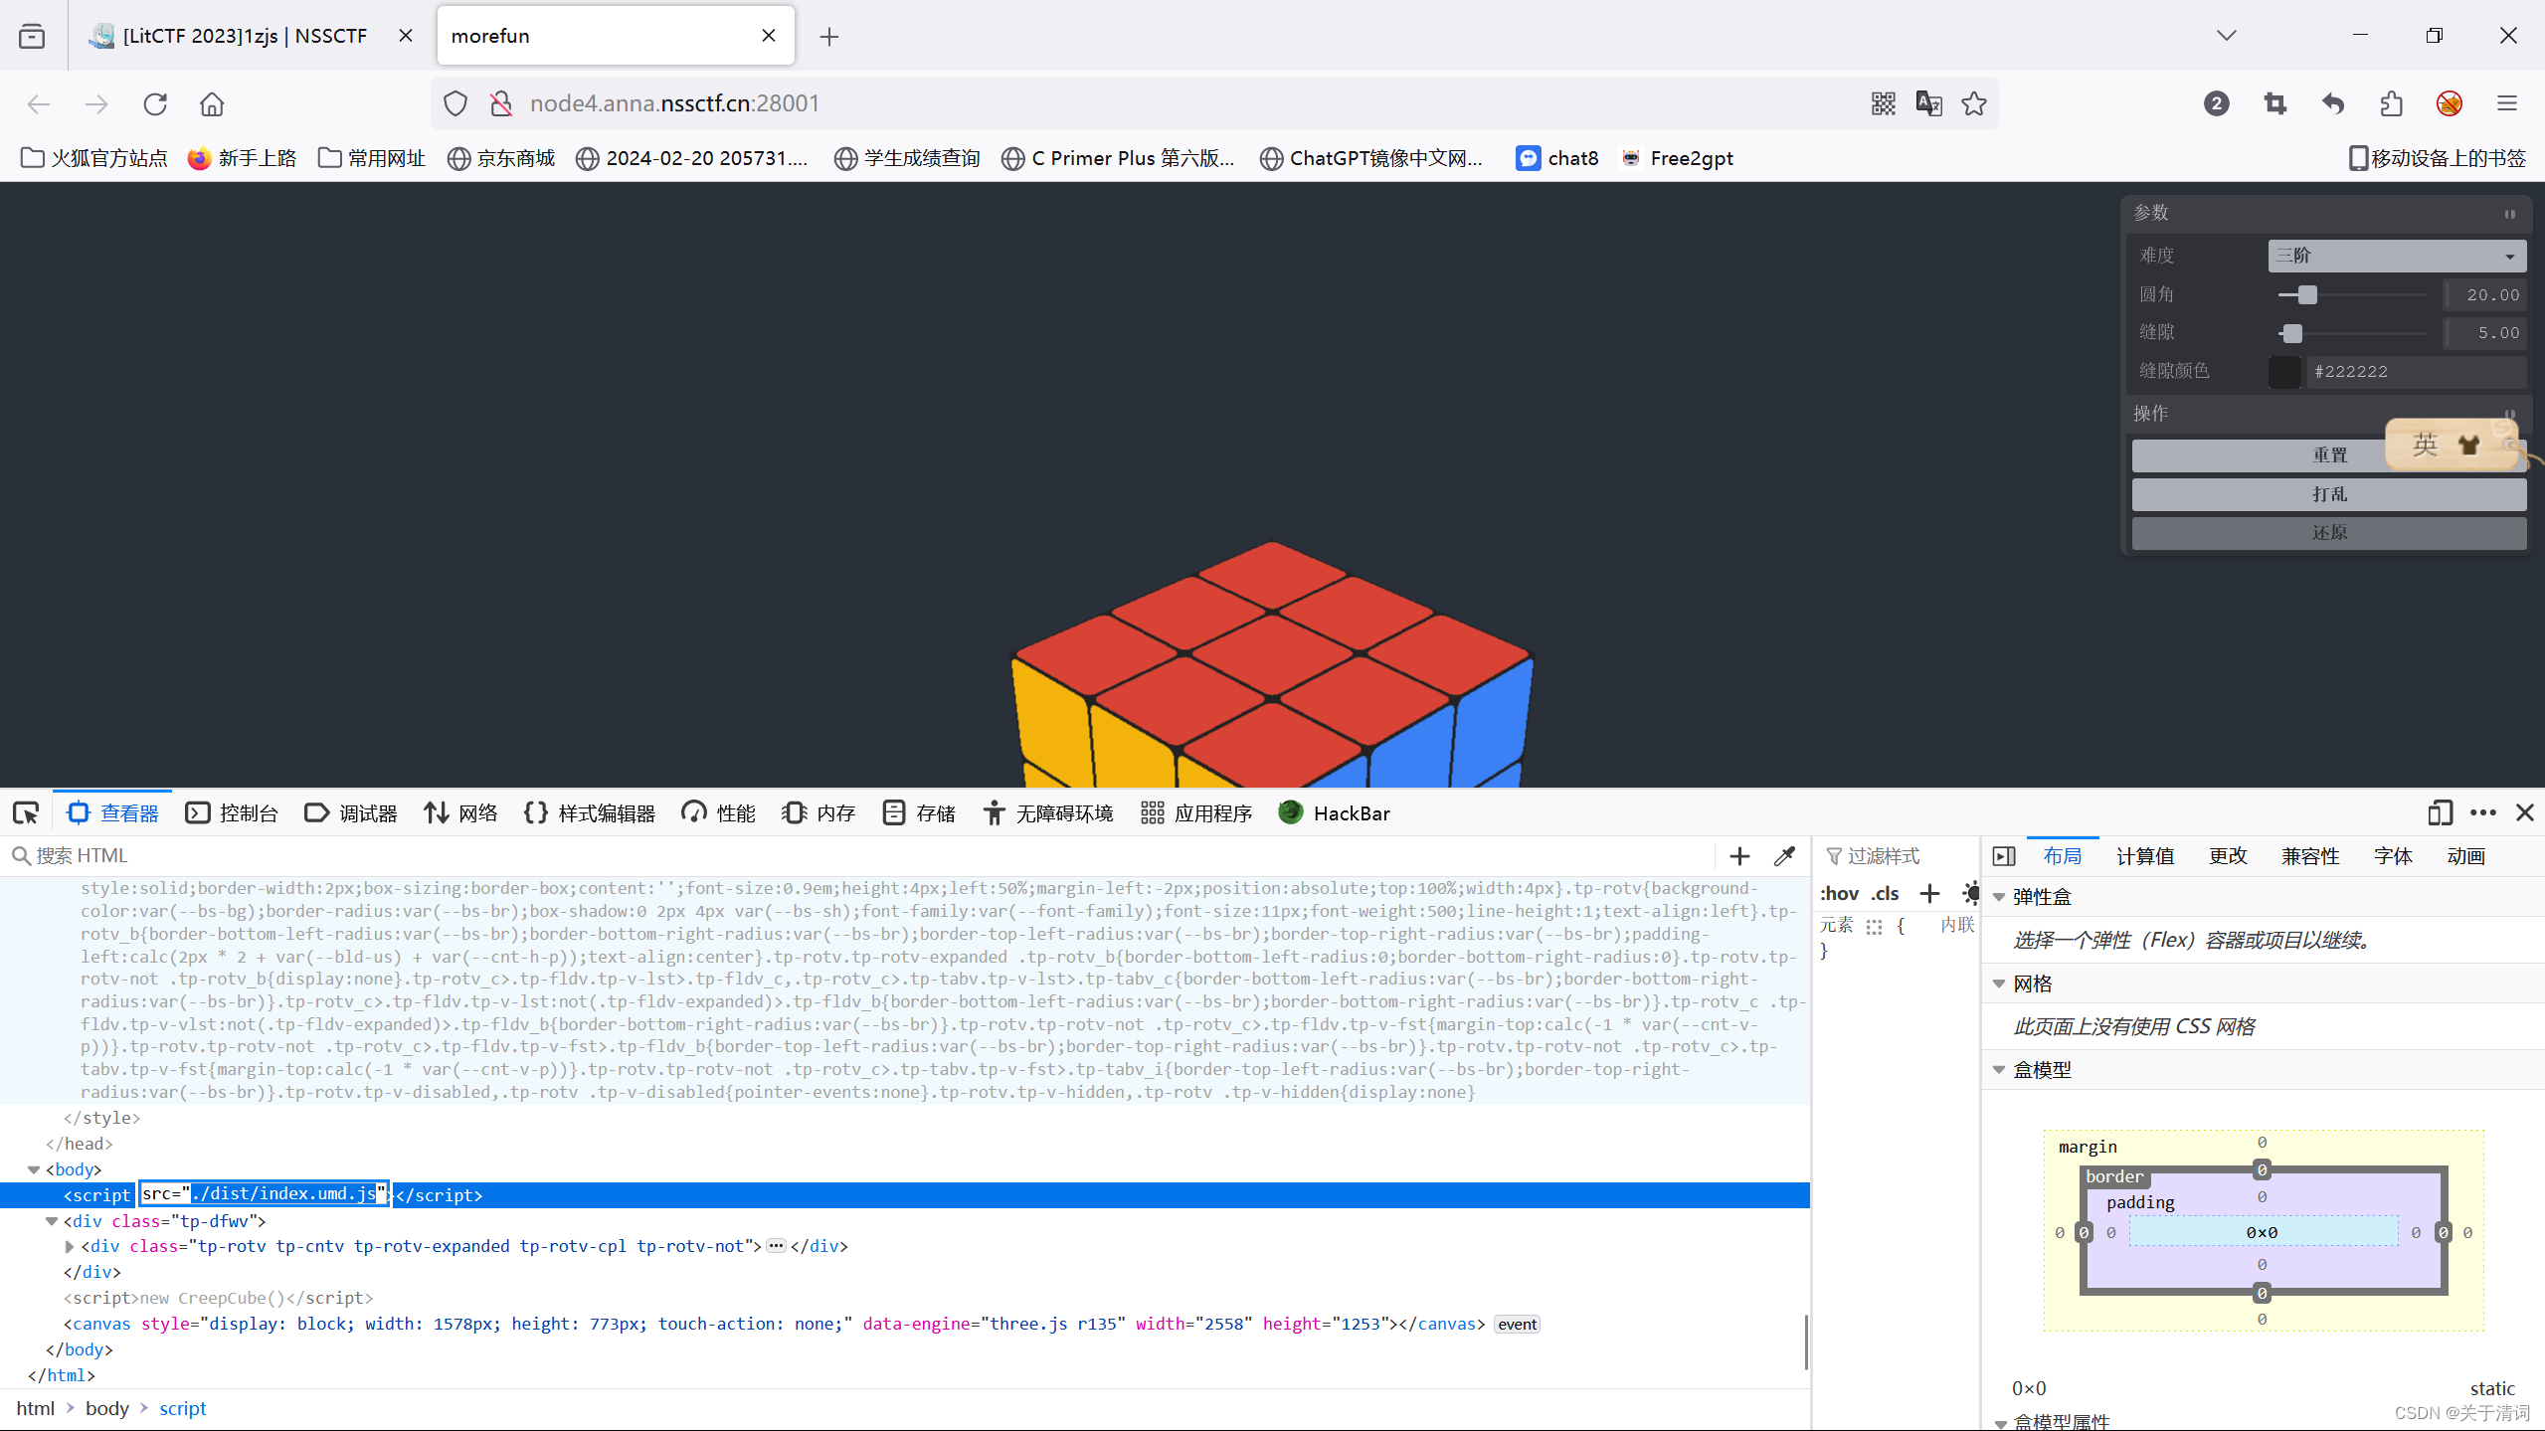Click the translate page icon
The height and width of the screenshot is (1431, 2545).
pos(1928,103)
